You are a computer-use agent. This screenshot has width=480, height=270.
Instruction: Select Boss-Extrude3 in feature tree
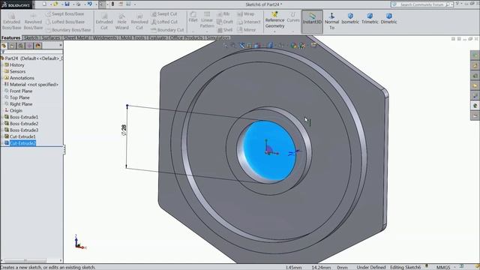tap(24, 130)
